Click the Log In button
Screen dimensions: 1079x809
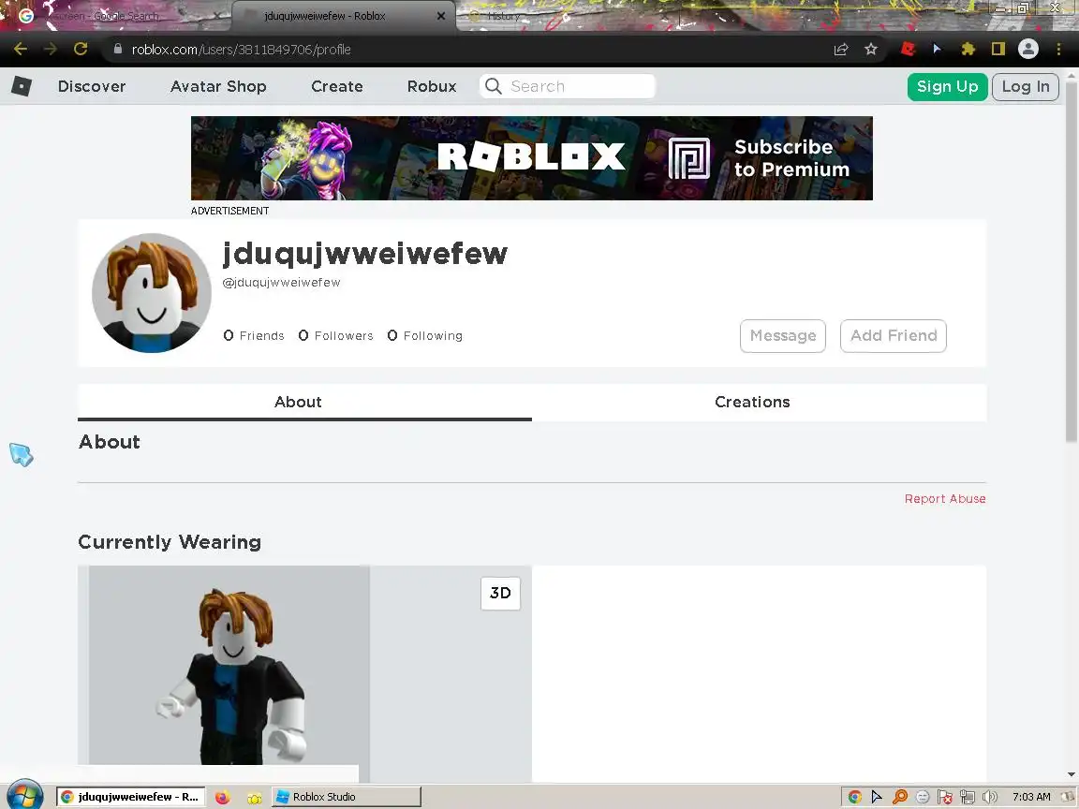point(1026,87)
